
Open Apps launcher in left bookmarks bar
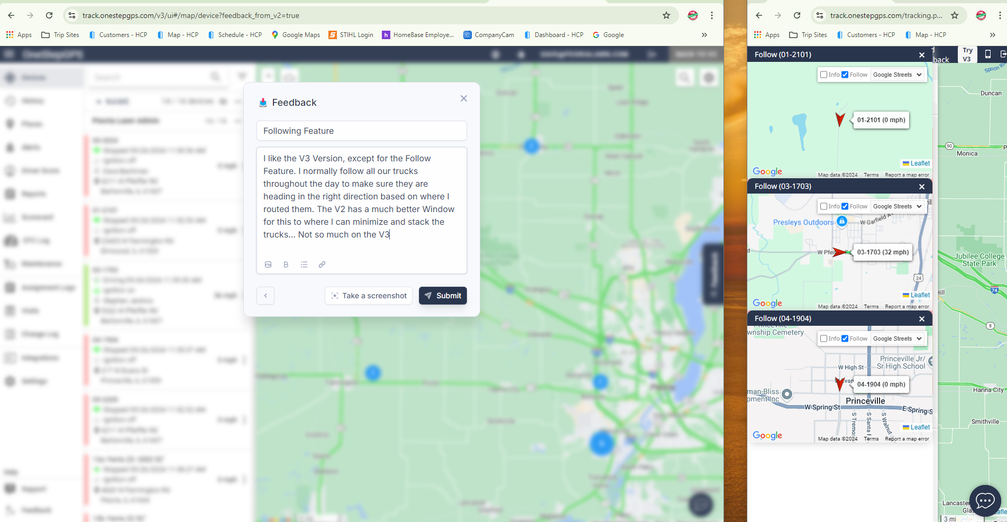[x=19, y=35]
